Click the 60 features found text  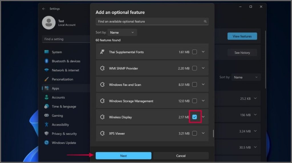pos(108,40)
